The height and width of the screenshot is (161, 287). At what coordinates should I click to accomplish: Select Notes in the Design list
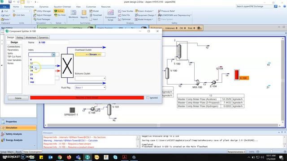(10, 64)
